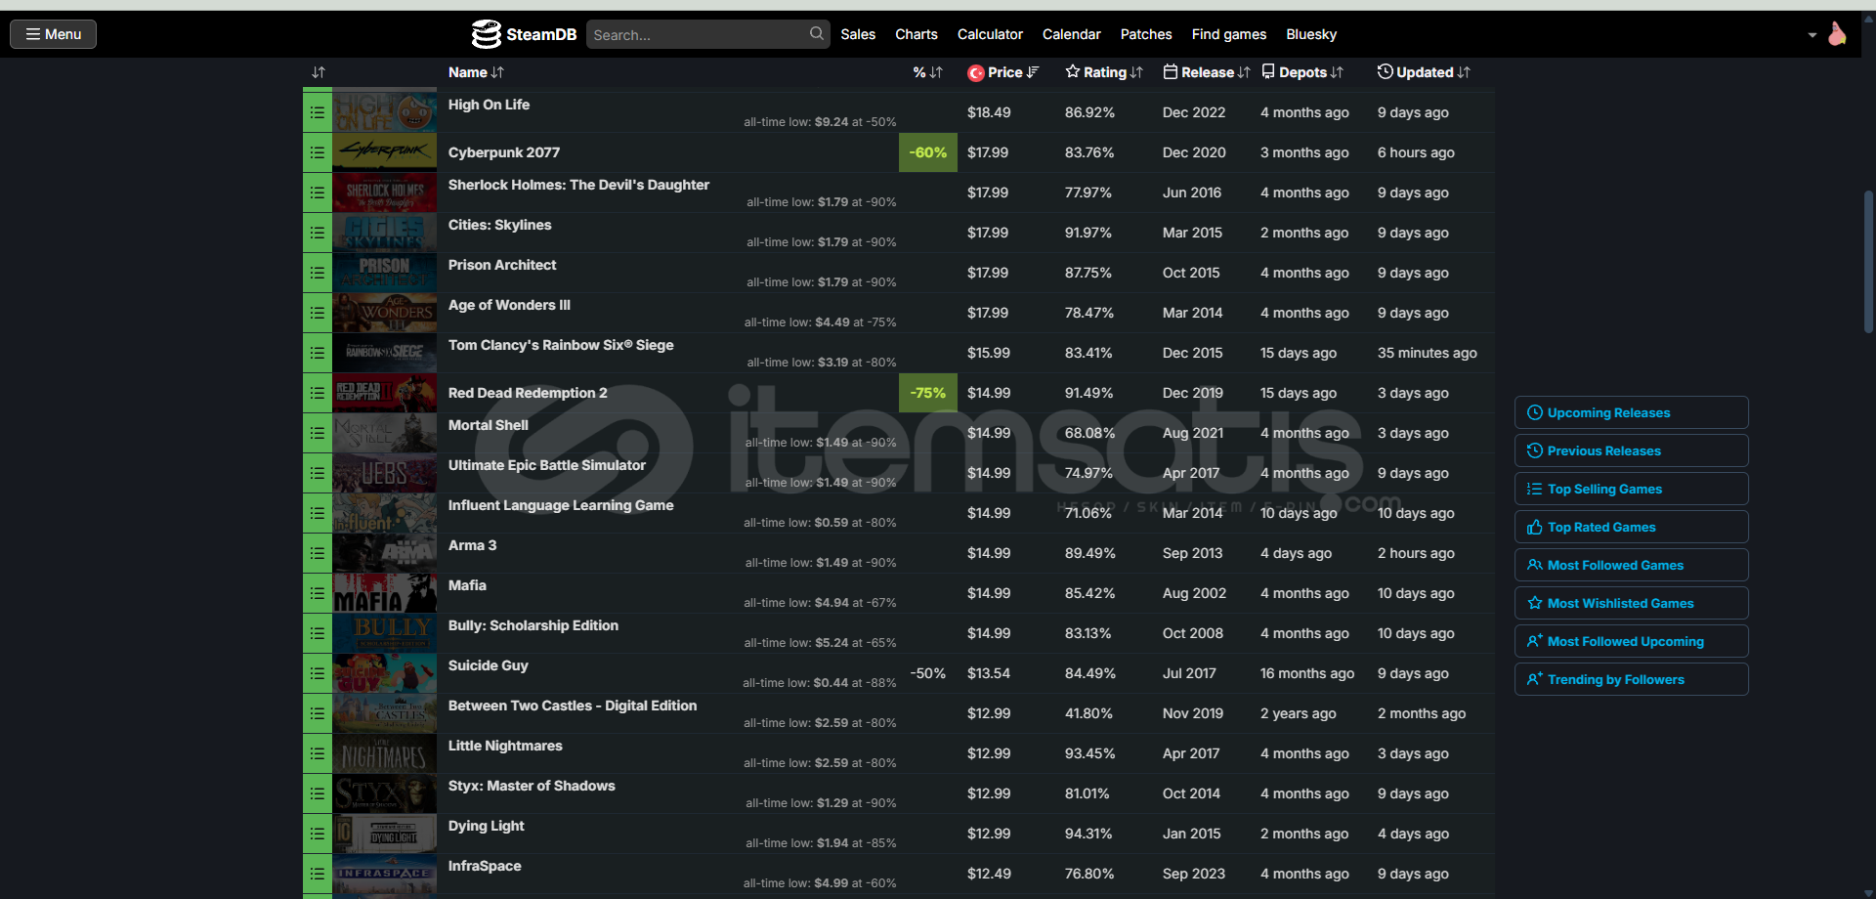Open Trending by Followers sidebar button
Viewport: 1876px width, 899px height.
[x=1632, y=679]
